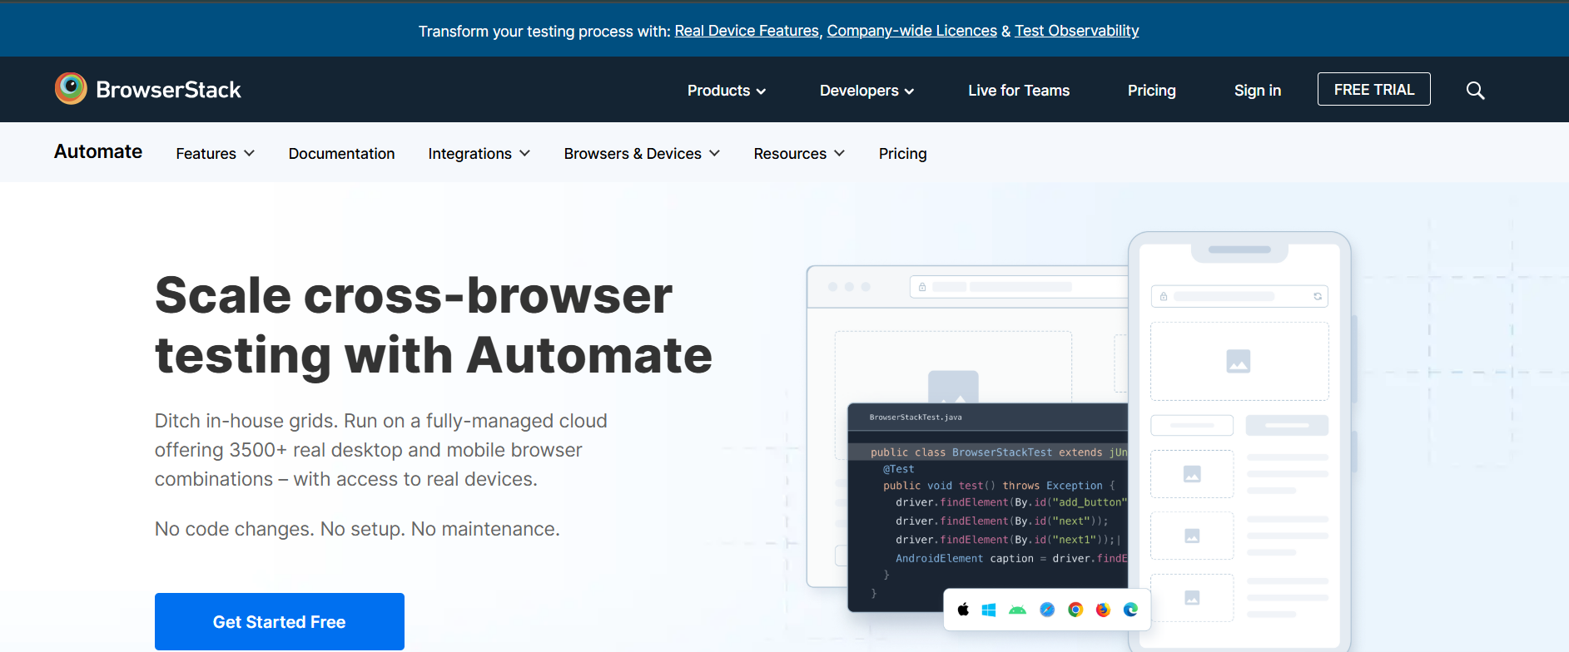Expand the Browsers & Devices menu

(642, 154)
